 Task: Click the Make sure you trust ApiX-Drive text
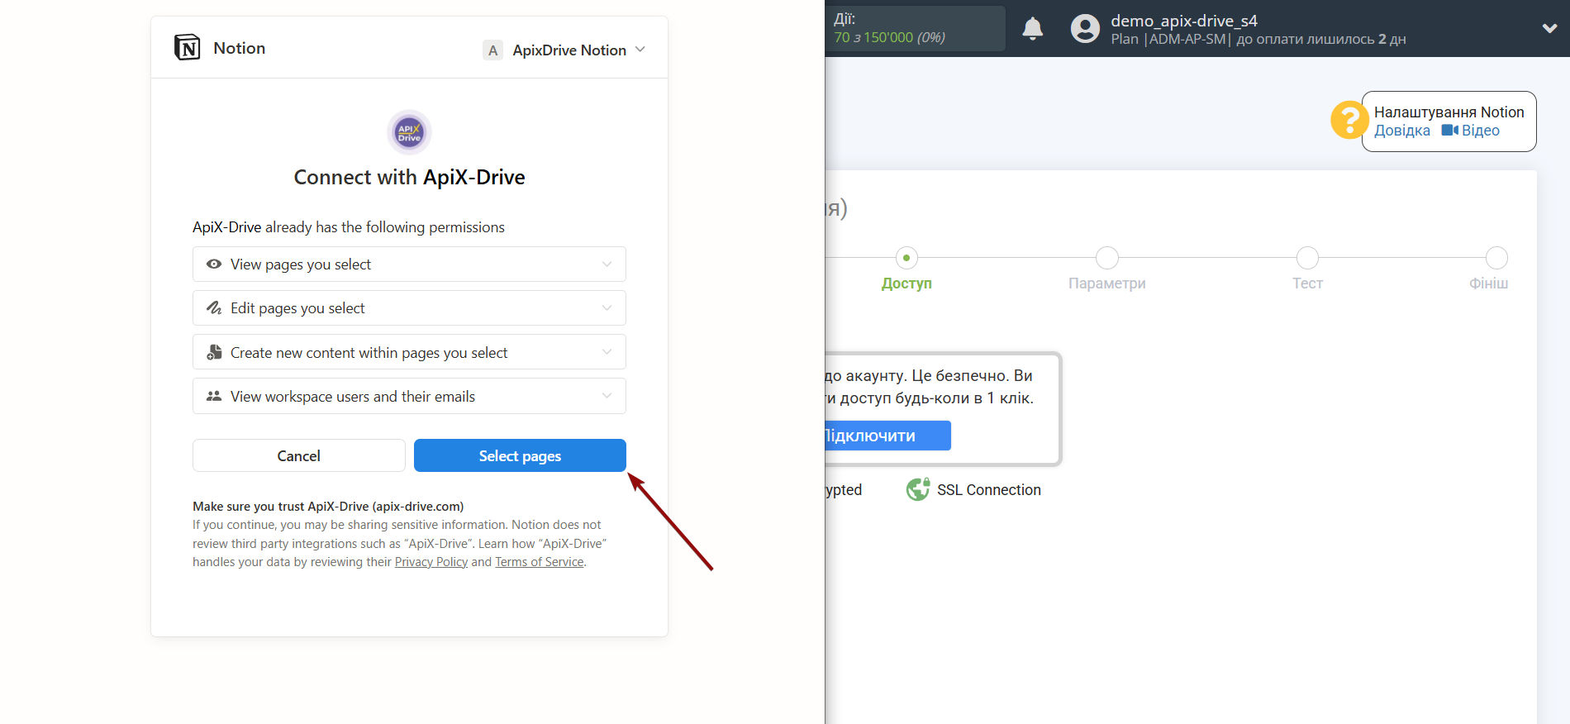(x=328, y=507)
